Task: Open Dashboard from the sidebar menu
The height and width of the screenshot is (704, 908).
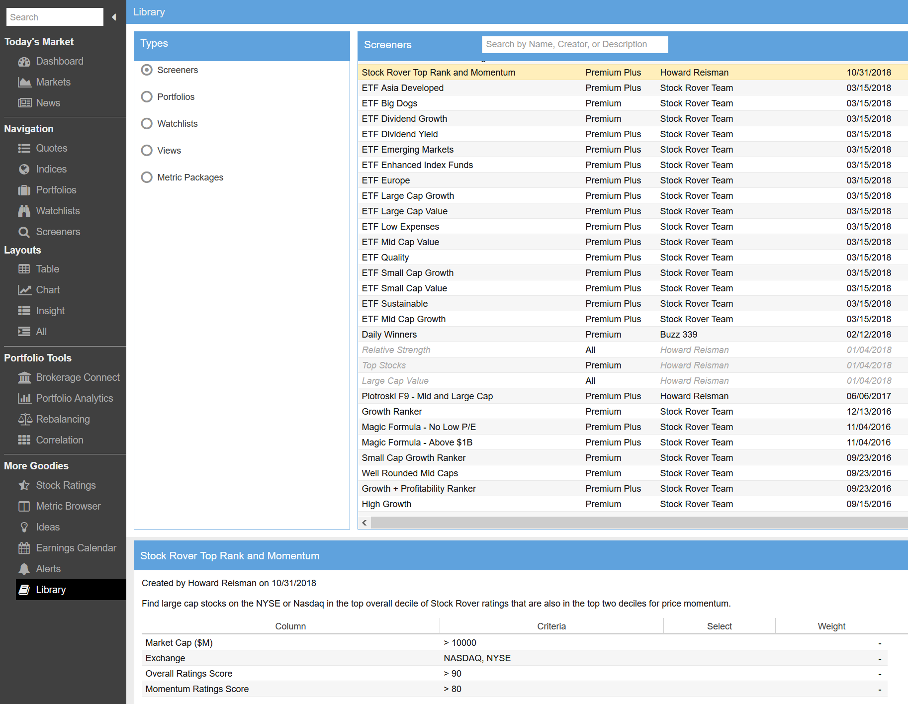Action: pos(60,62)
